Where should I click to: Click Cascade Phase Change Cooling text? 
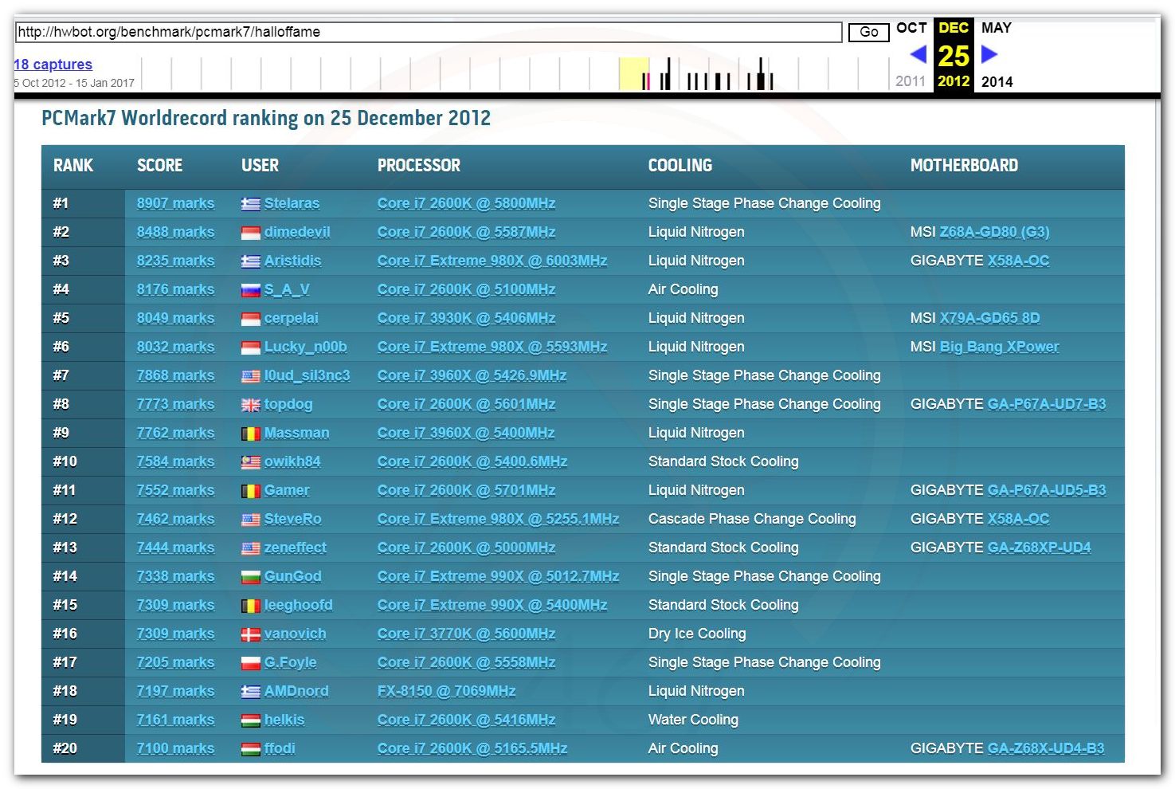(x=752, y=519)
